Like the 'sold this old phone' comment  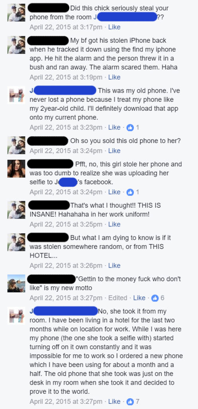tap(114, 151)
